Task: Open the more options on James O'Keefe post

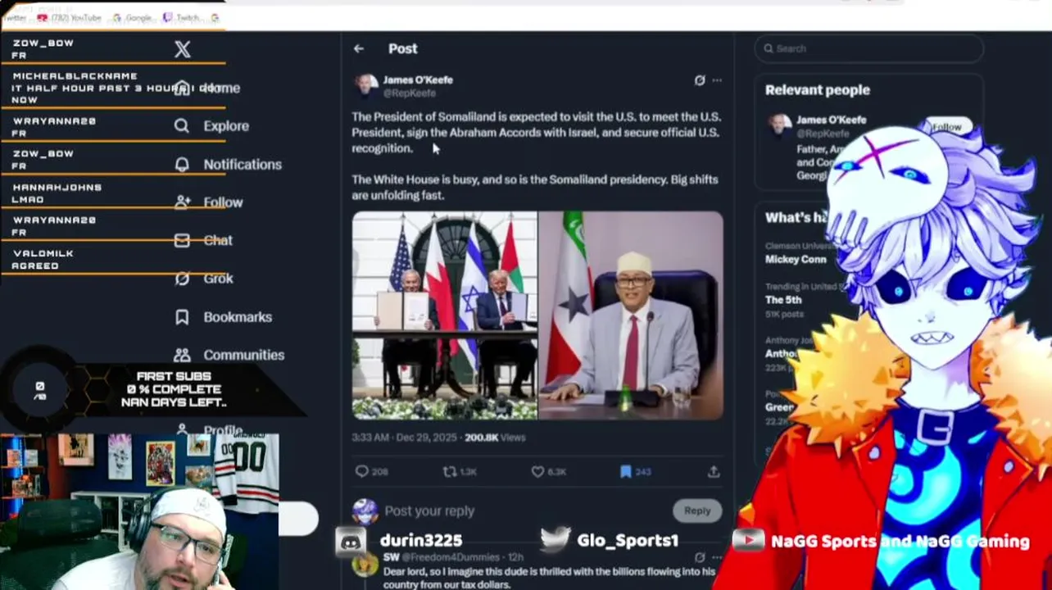Action: click(x=717, y=80)
